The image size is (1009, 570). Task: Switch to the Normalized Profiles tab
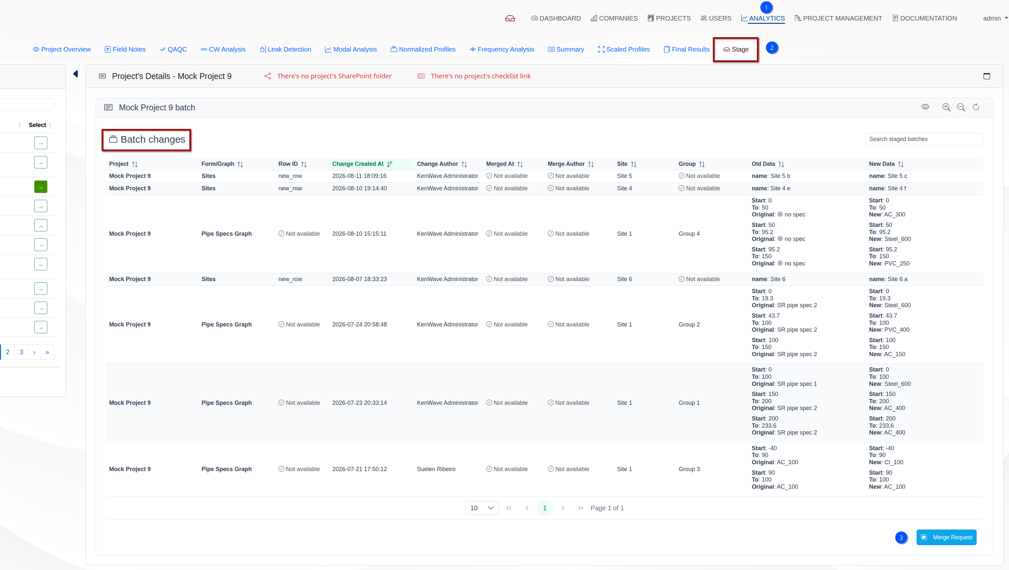pos(423,49)
